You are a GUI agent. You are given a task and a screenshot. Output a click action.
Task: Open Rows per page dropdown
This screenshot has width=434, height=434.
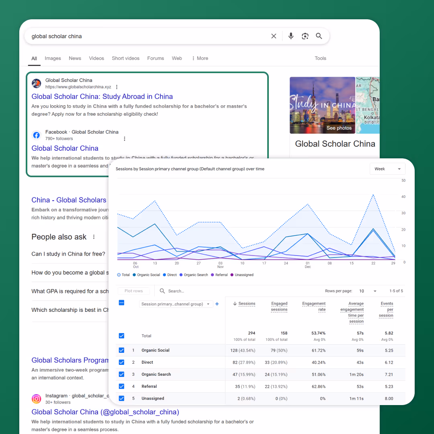click(368, 291)
